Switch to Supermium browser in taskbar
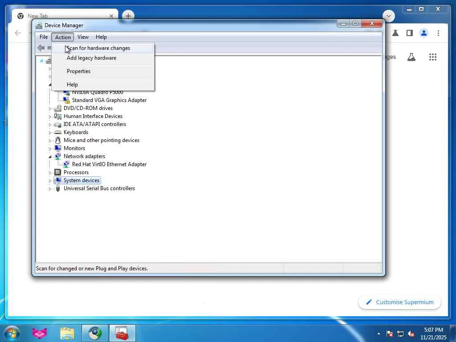 point(95,333)
